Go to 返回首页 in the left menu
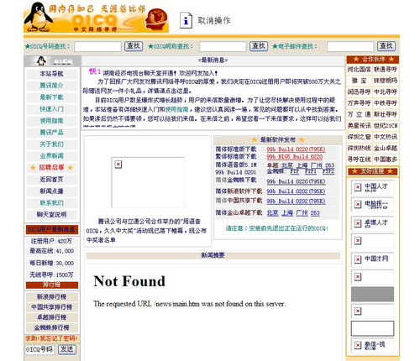The width and height of the screenshot is (420, 361). tap(52, 180)
